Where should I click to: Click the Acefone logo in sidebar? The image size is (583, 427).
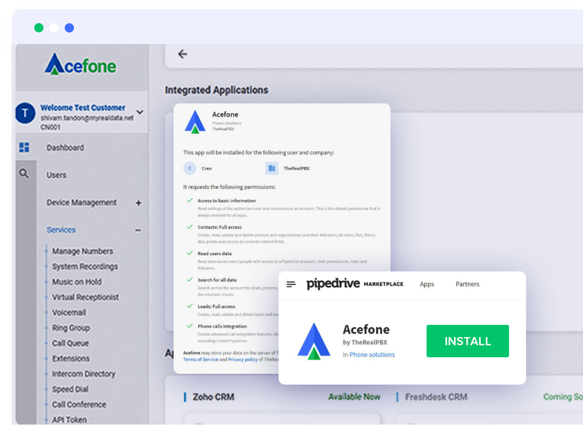pos(80,64)
